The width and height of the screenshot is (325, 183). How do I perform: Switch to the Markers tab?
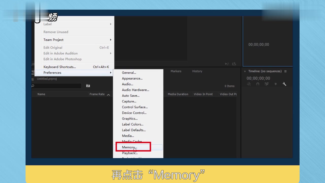tap(176, 71)
